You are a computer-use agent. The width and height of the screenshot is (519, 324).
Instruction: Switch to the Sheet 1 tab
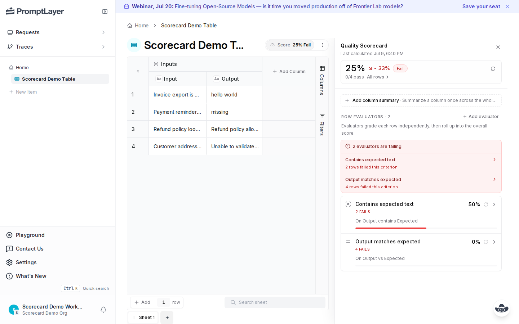[x=143, y=318]
